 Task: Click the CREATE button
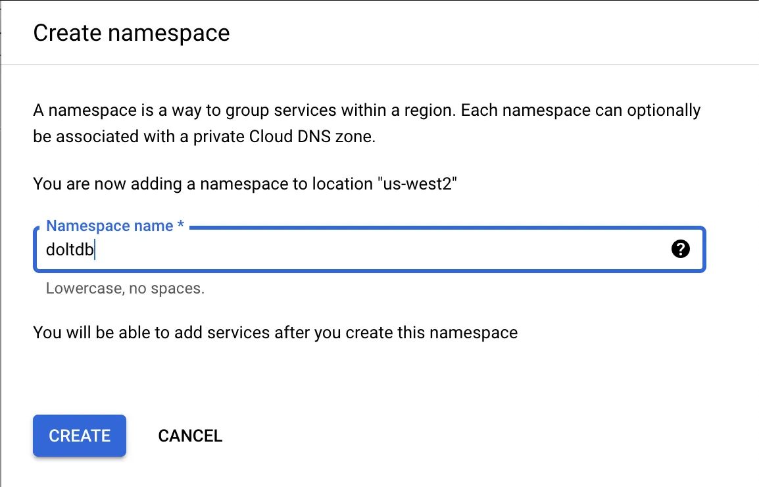79,436
